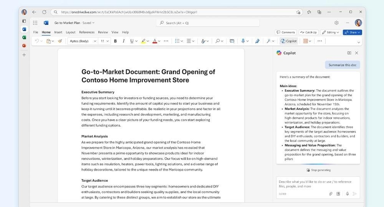
Task: Click the Dictate microphone icon in ribbon
Action: [x=243, y=41]
